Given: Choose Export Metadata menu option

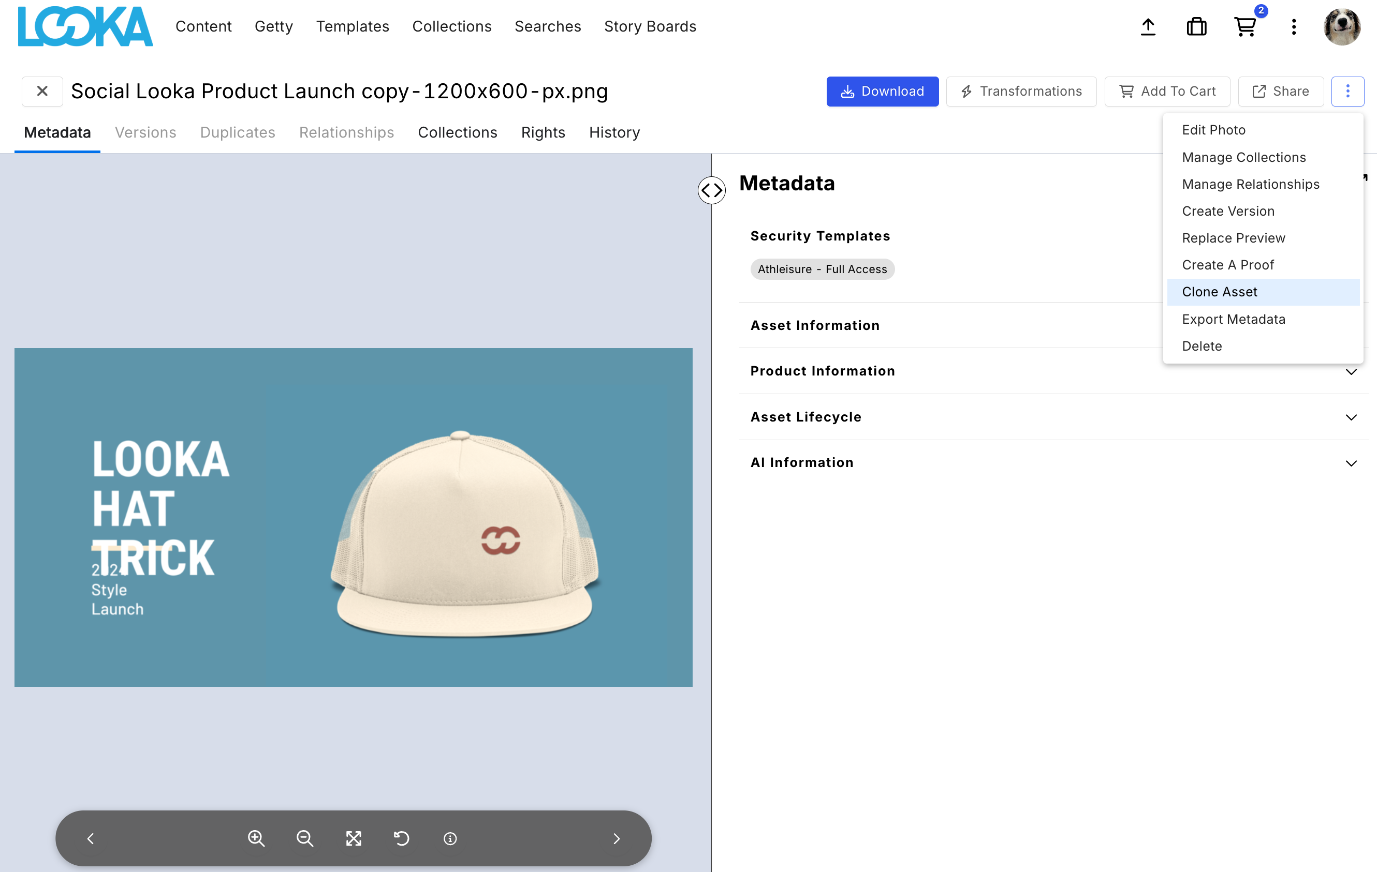Looking at the screenshot, I should (1233, 319).
